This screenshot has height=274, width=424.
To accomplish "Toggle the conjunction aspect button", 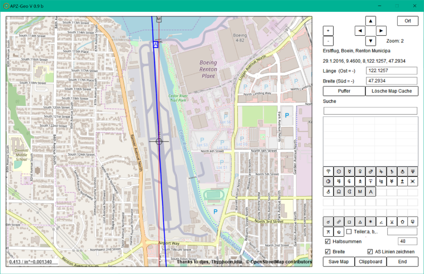I will [x=328, y=222].
